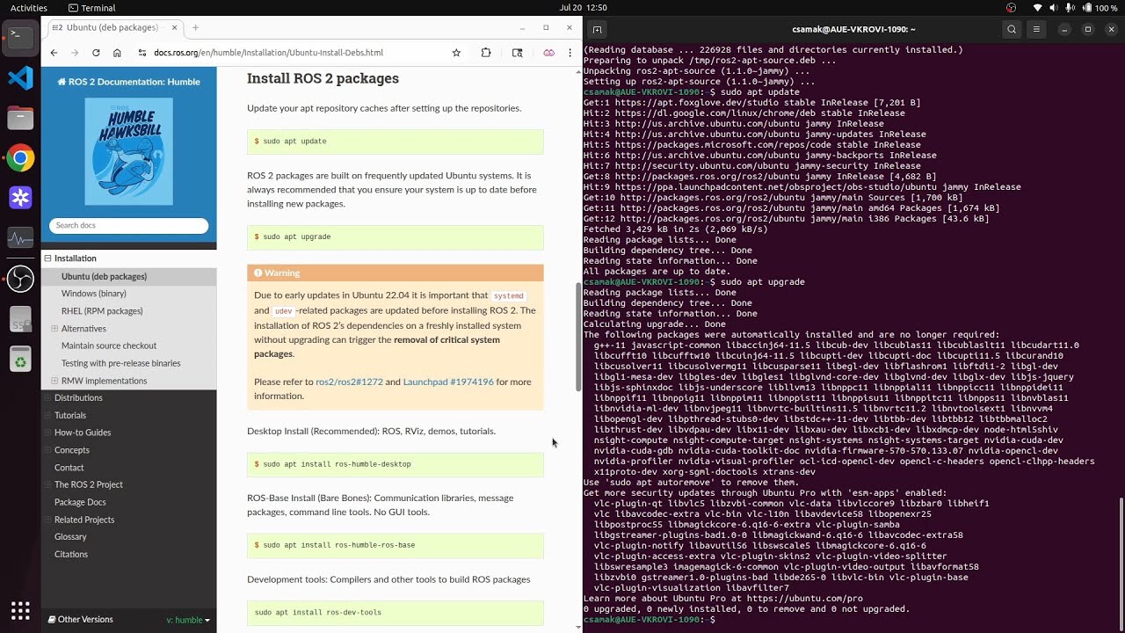Open the Terminal app from the dock
The image size is (1125, 633).
coord(20,37)
